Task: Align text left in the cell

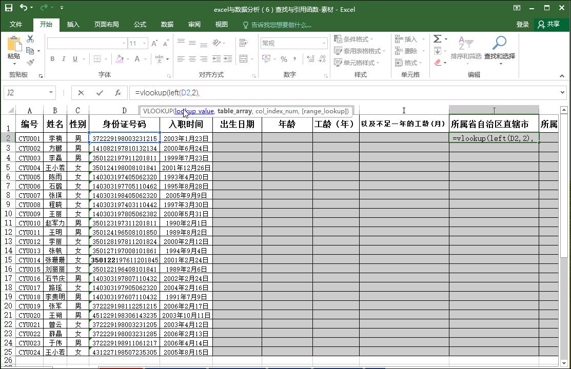Action: point(181,59)
